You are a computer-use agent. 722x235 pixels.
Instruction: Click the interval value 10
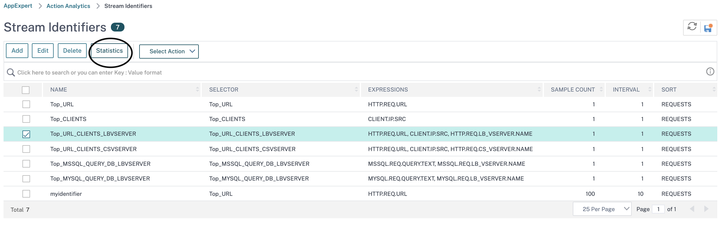coord(641,194)
